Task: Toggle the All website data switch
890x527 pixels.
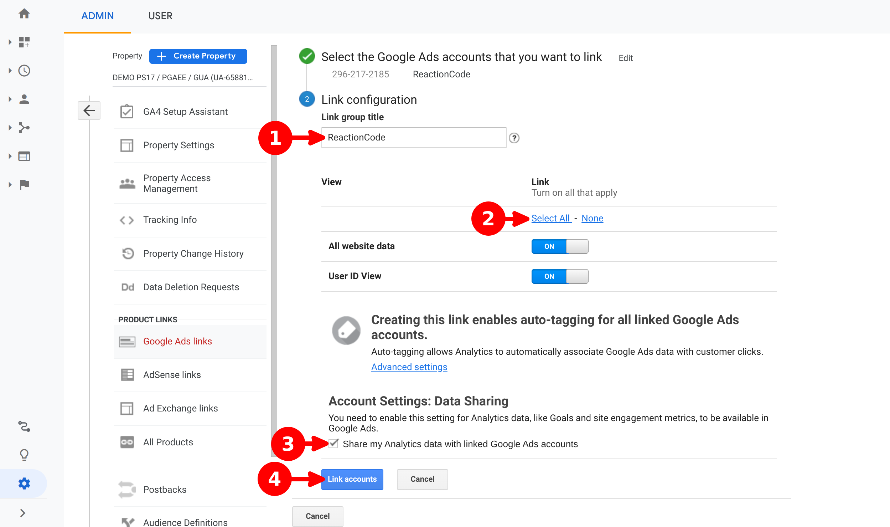Action: click(559, 246)
